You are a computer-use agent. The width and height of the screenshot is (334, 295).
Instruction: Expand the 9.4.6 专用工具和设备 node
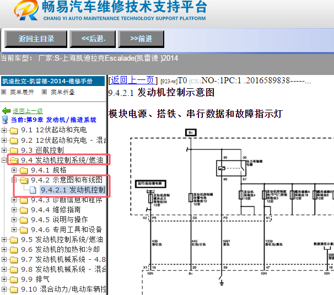point(14,230)
